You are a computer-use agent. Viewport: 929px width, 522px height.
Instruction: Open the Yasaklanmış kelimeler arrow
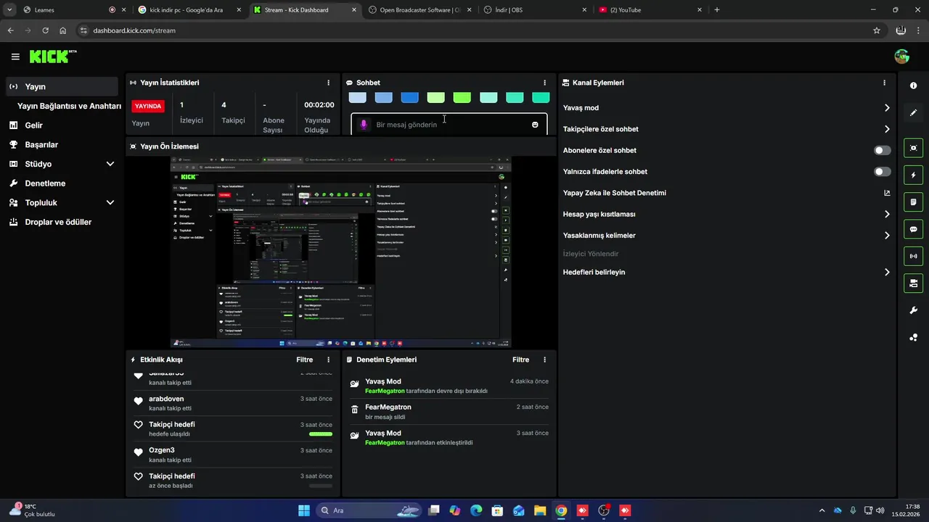[887, 236]
